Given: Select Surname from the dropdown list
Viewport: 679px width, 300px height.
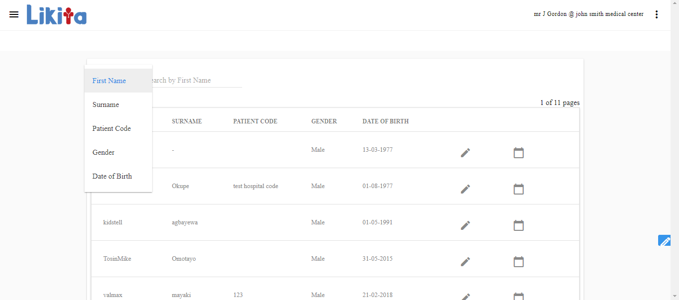Looking at the screenshot, I should click(106, 104).
